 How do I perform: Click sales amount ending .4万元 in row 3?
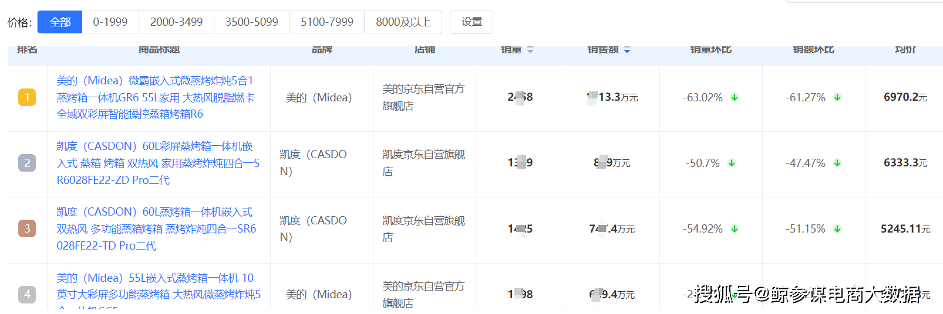[x=612, y=229]
